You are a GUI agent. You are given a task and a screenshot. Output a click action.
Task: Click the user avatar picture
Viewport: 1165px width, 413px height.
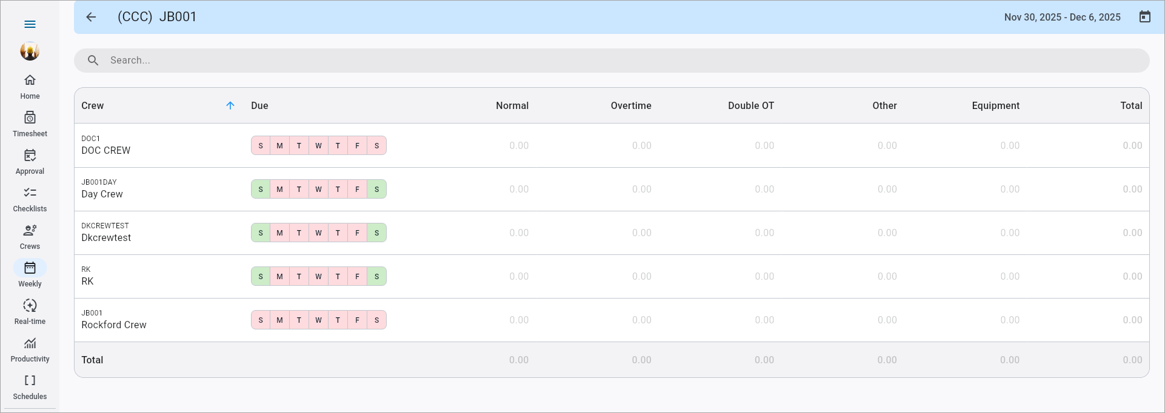[x=30, y=51]
